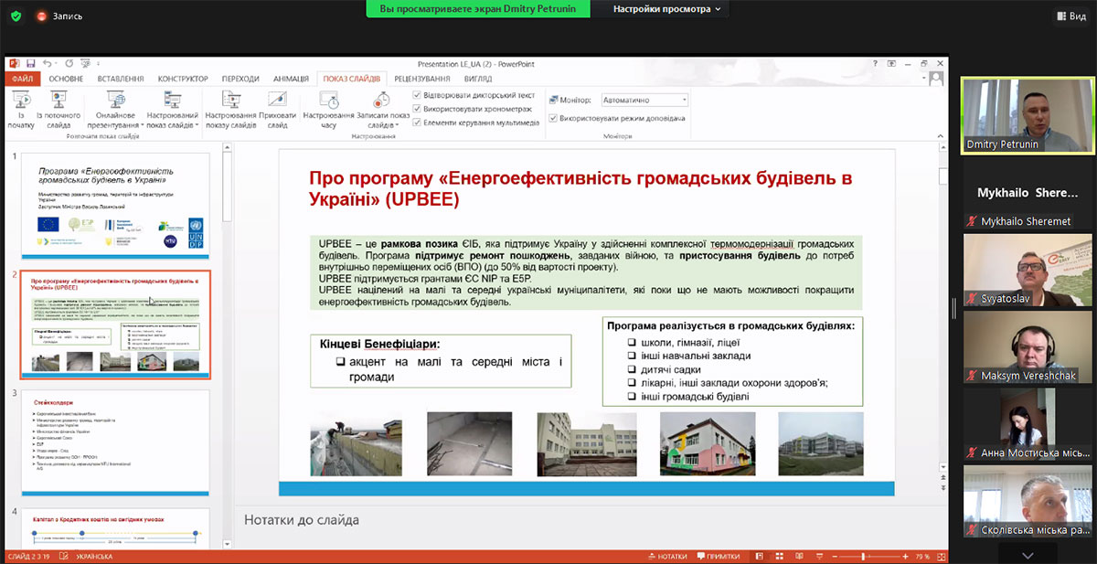The height and width of the screenshot is (564, 1097).
Task: Switch to the КОНСТРУКТОР tab
Action: pos(183,79)
